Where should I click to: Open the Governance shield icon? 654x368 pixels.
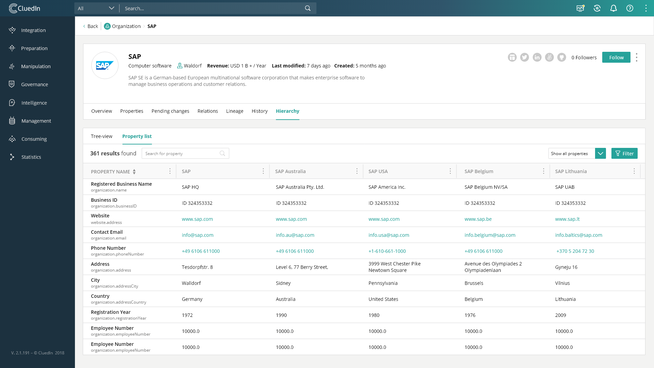click(12, 84)
